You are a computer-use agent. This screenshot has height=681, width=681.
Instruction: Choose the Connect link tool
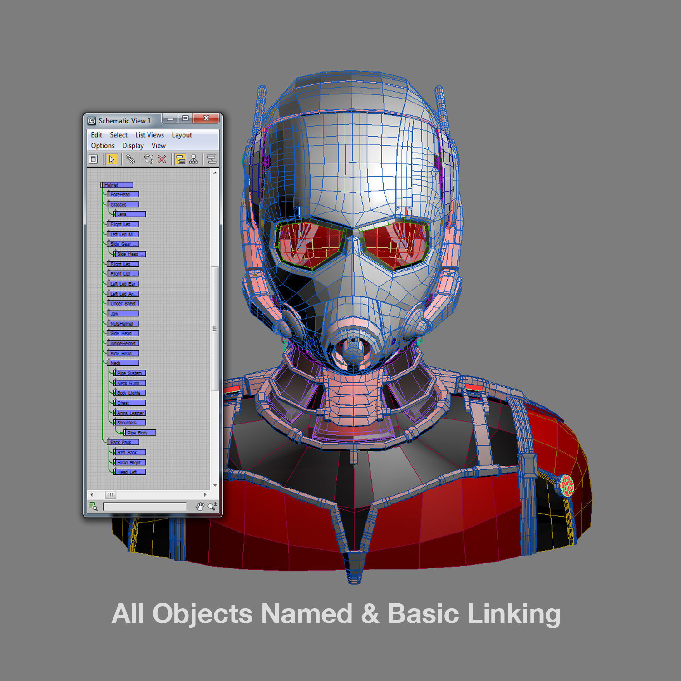tap(130, 159)
